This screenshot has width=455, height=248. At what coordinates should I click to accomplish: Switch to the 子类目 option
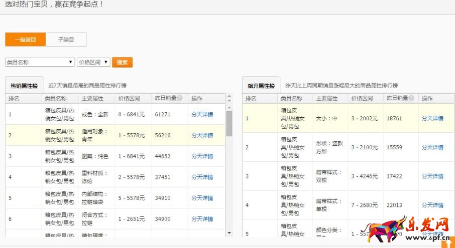pos(66,40)
